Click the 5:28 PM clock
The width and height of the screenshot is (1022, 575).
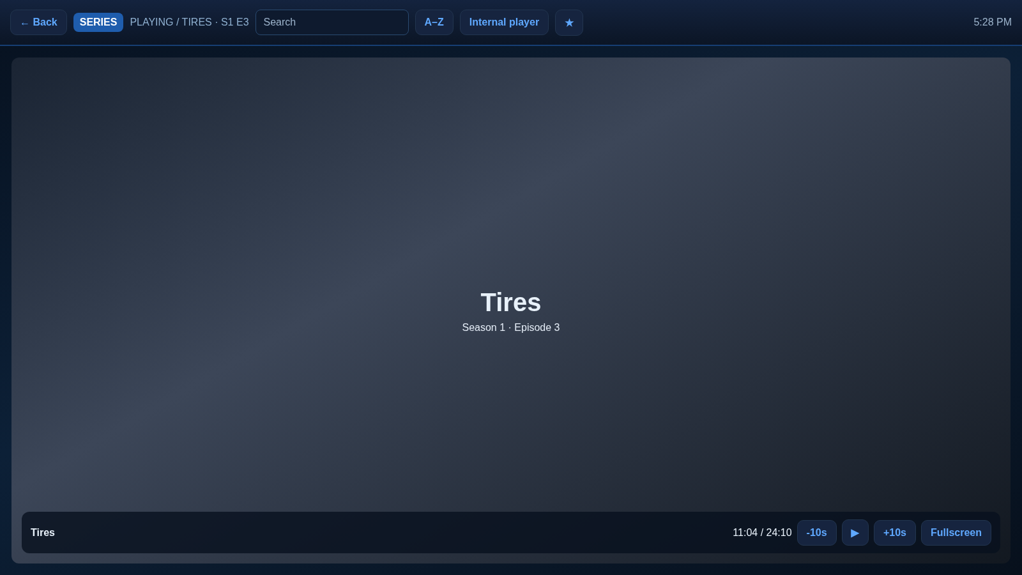[993, 22]
